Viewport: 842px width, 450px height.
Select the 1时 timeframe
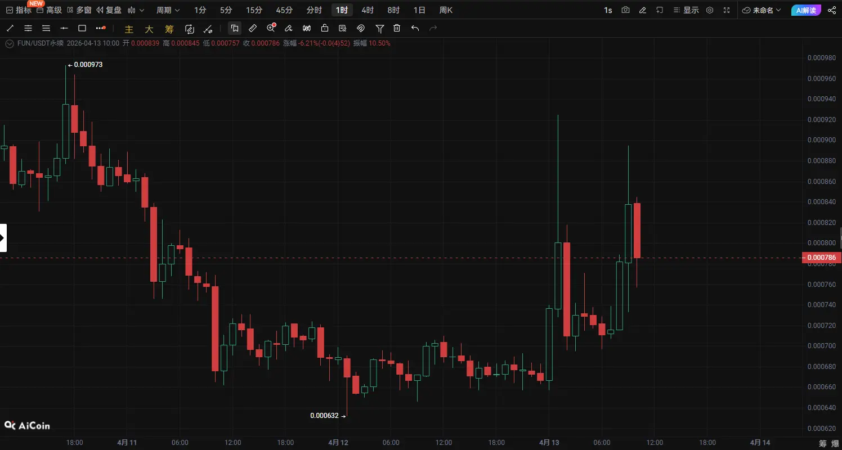[342, 10]
